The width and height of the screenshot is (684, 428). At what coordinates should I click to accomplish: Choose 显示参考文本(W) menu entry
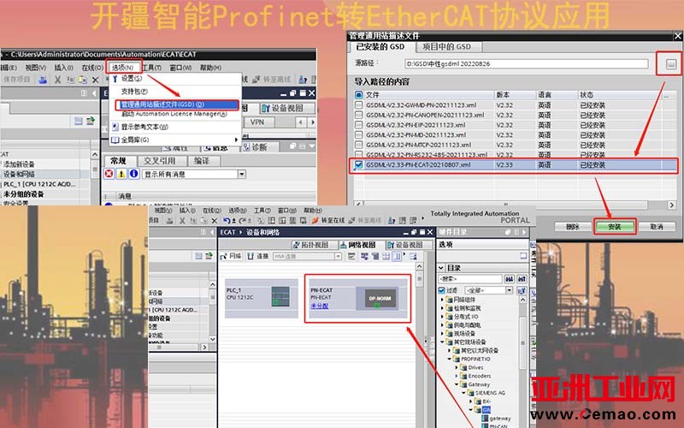point(144,127)
